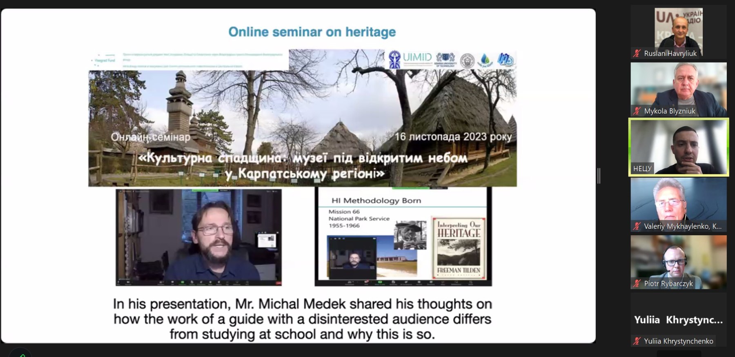
Task: Grab the divider handle beside gallery panel
Action: pos(599,176)
